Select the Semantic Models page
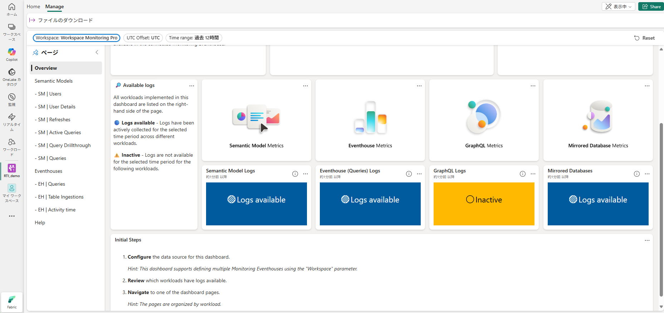 66,81
